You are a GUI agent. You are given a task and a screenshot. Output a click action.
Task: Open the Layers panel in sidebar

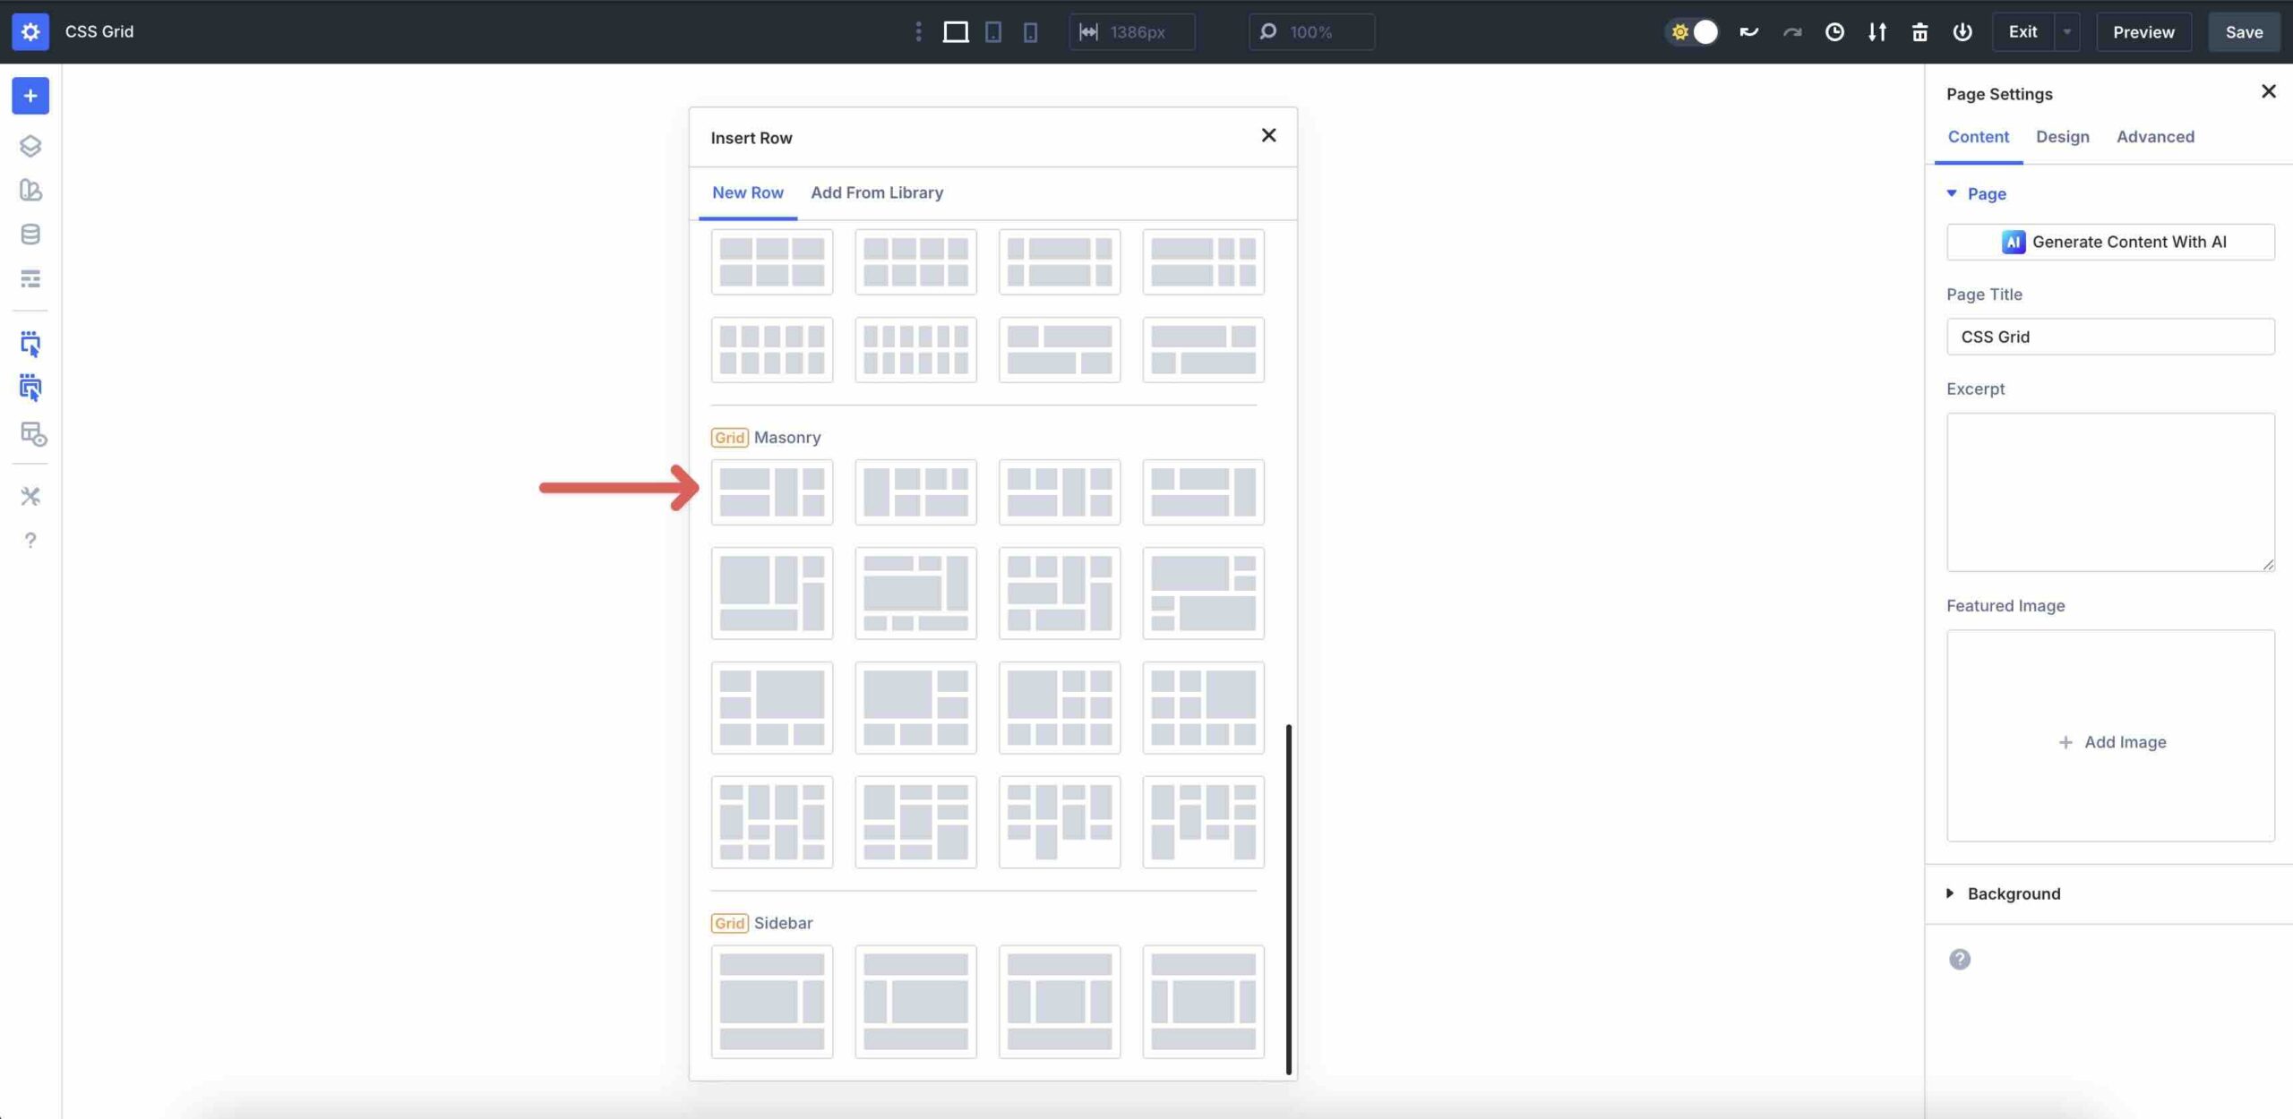[30, 145]
